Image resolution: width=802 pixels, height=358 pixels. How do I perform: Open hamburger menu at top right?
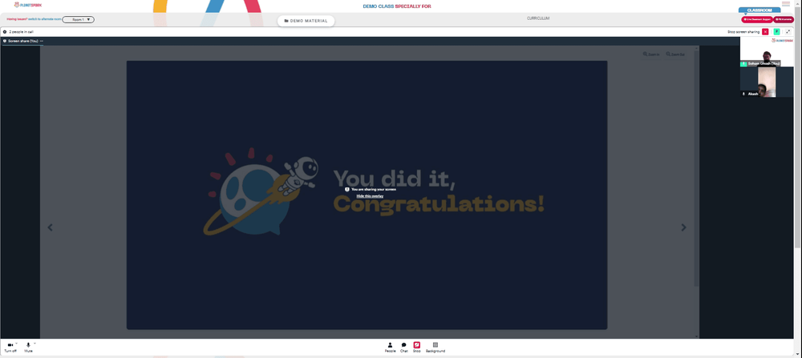pos(786,4)
